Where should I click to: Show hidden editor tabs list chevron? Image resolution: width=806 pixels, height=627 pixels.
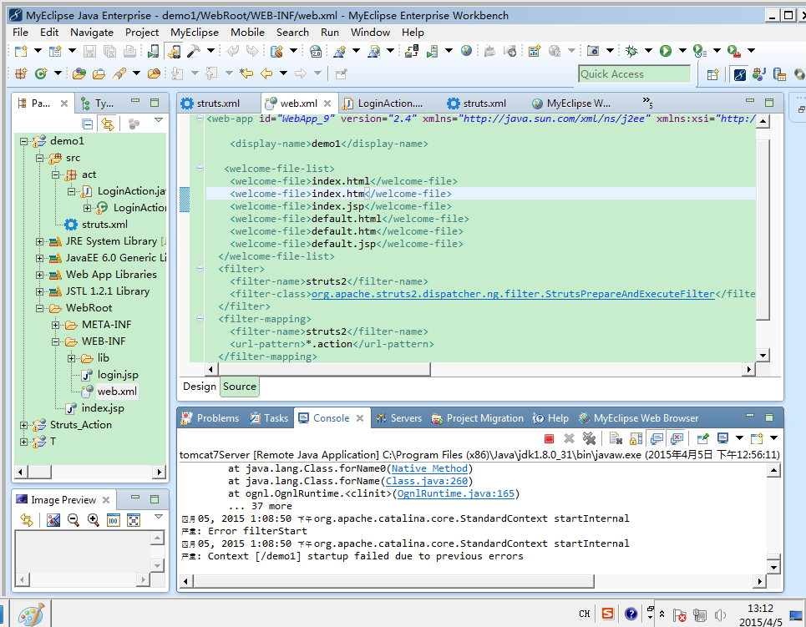[x=647, y=102]
